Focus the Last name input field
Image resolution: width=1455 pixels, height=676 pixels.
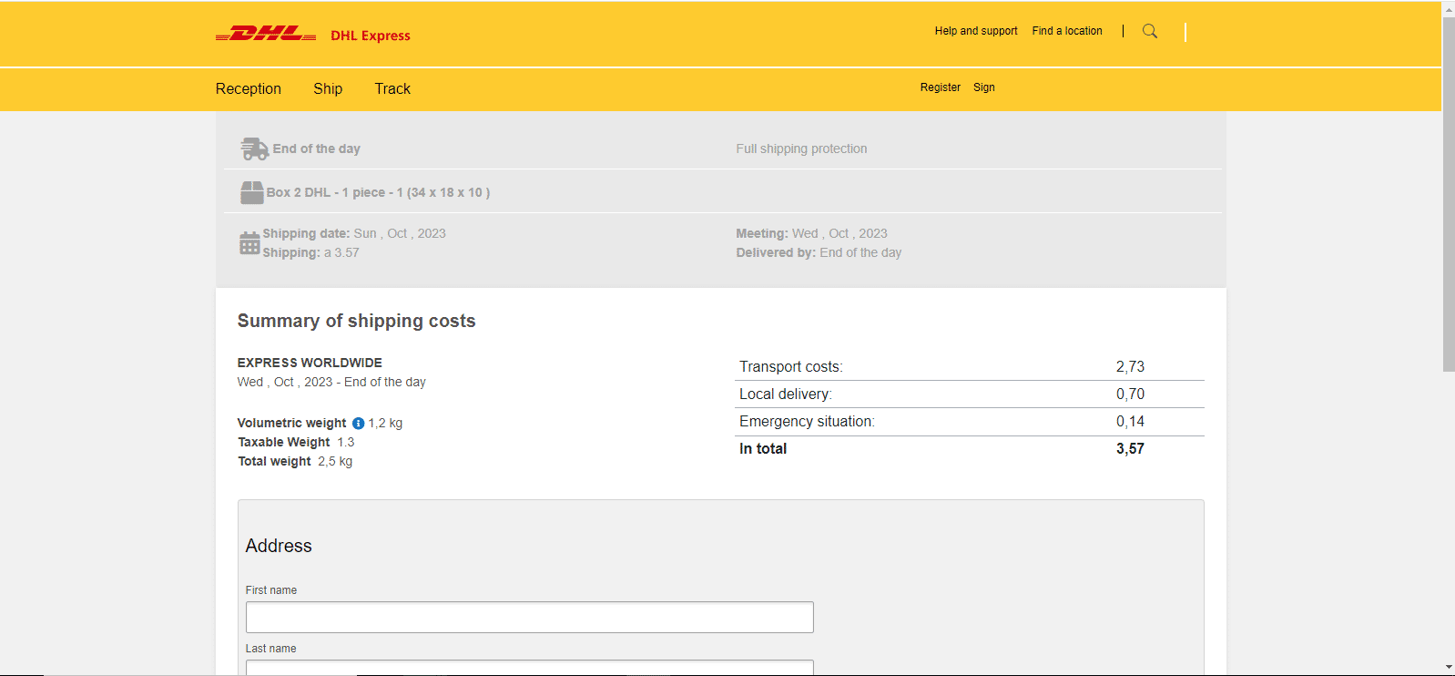529,668
